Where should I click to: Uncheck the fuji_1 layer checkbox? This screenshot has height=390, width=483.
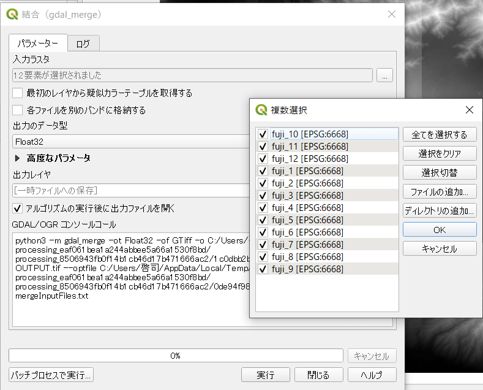tap(263, 171)
